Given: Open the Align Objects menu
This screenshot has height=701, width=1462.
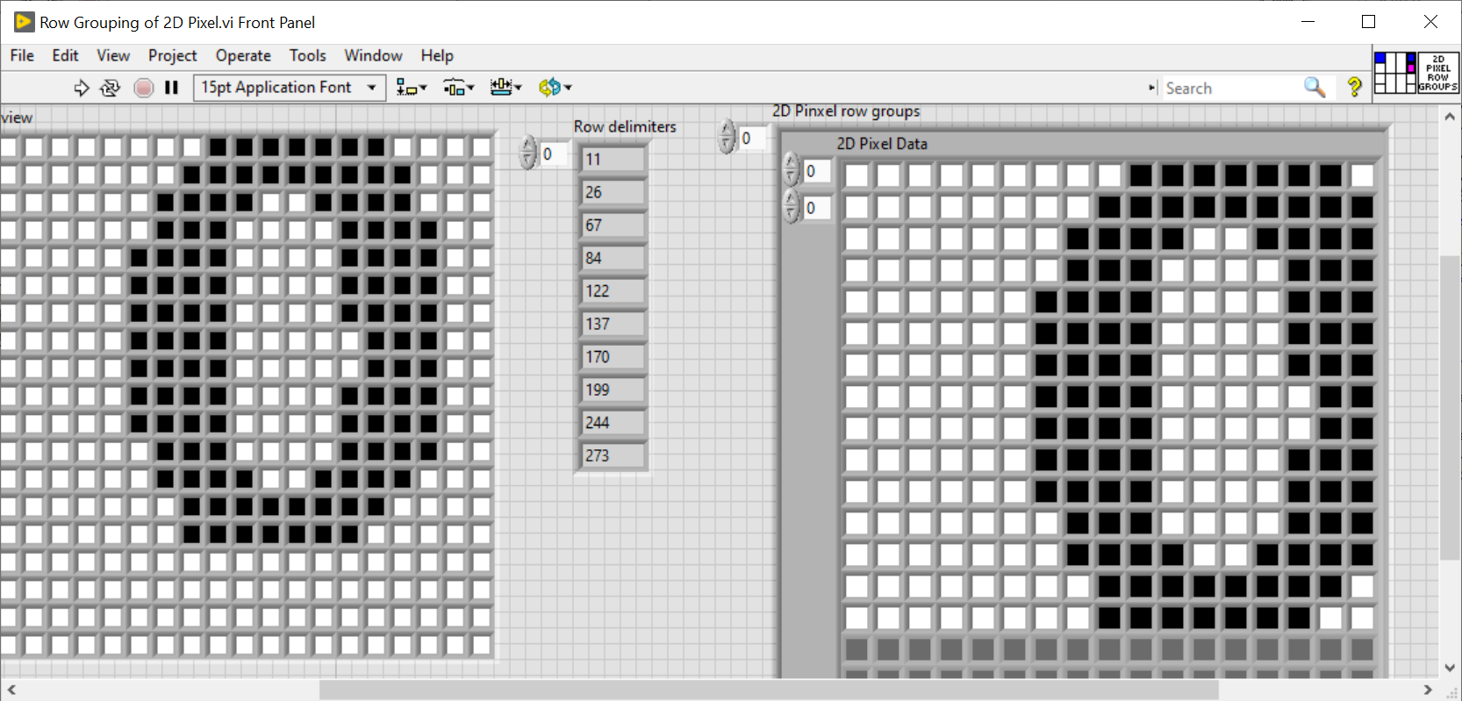Looking at the screenshot, I should [411, 88].
